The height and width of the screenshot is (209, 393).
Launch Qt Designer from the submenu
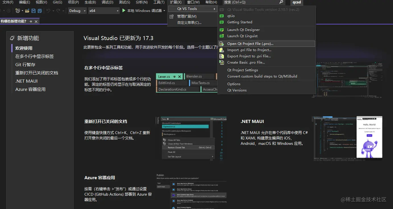(x=267, y=30)
